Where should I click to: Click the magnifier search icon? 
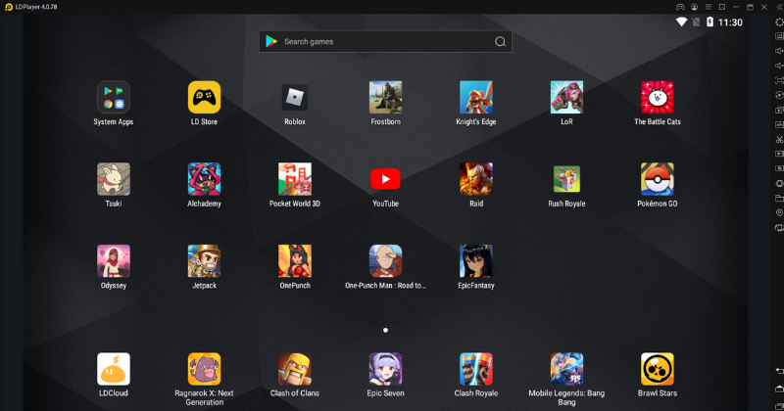500,42
